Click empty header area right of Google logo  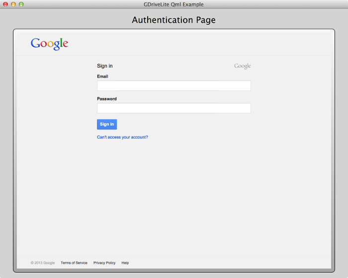tap(199, 44)
